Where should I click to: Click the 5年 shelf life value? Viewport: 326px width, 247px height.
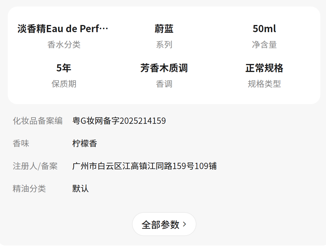coord(64,68)
